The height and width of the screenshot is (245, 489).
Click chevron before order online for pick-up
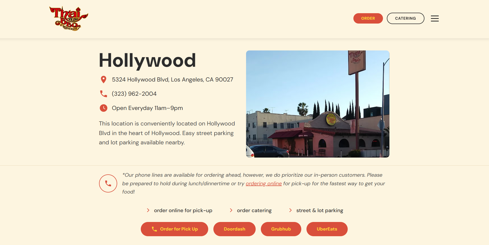148,210
